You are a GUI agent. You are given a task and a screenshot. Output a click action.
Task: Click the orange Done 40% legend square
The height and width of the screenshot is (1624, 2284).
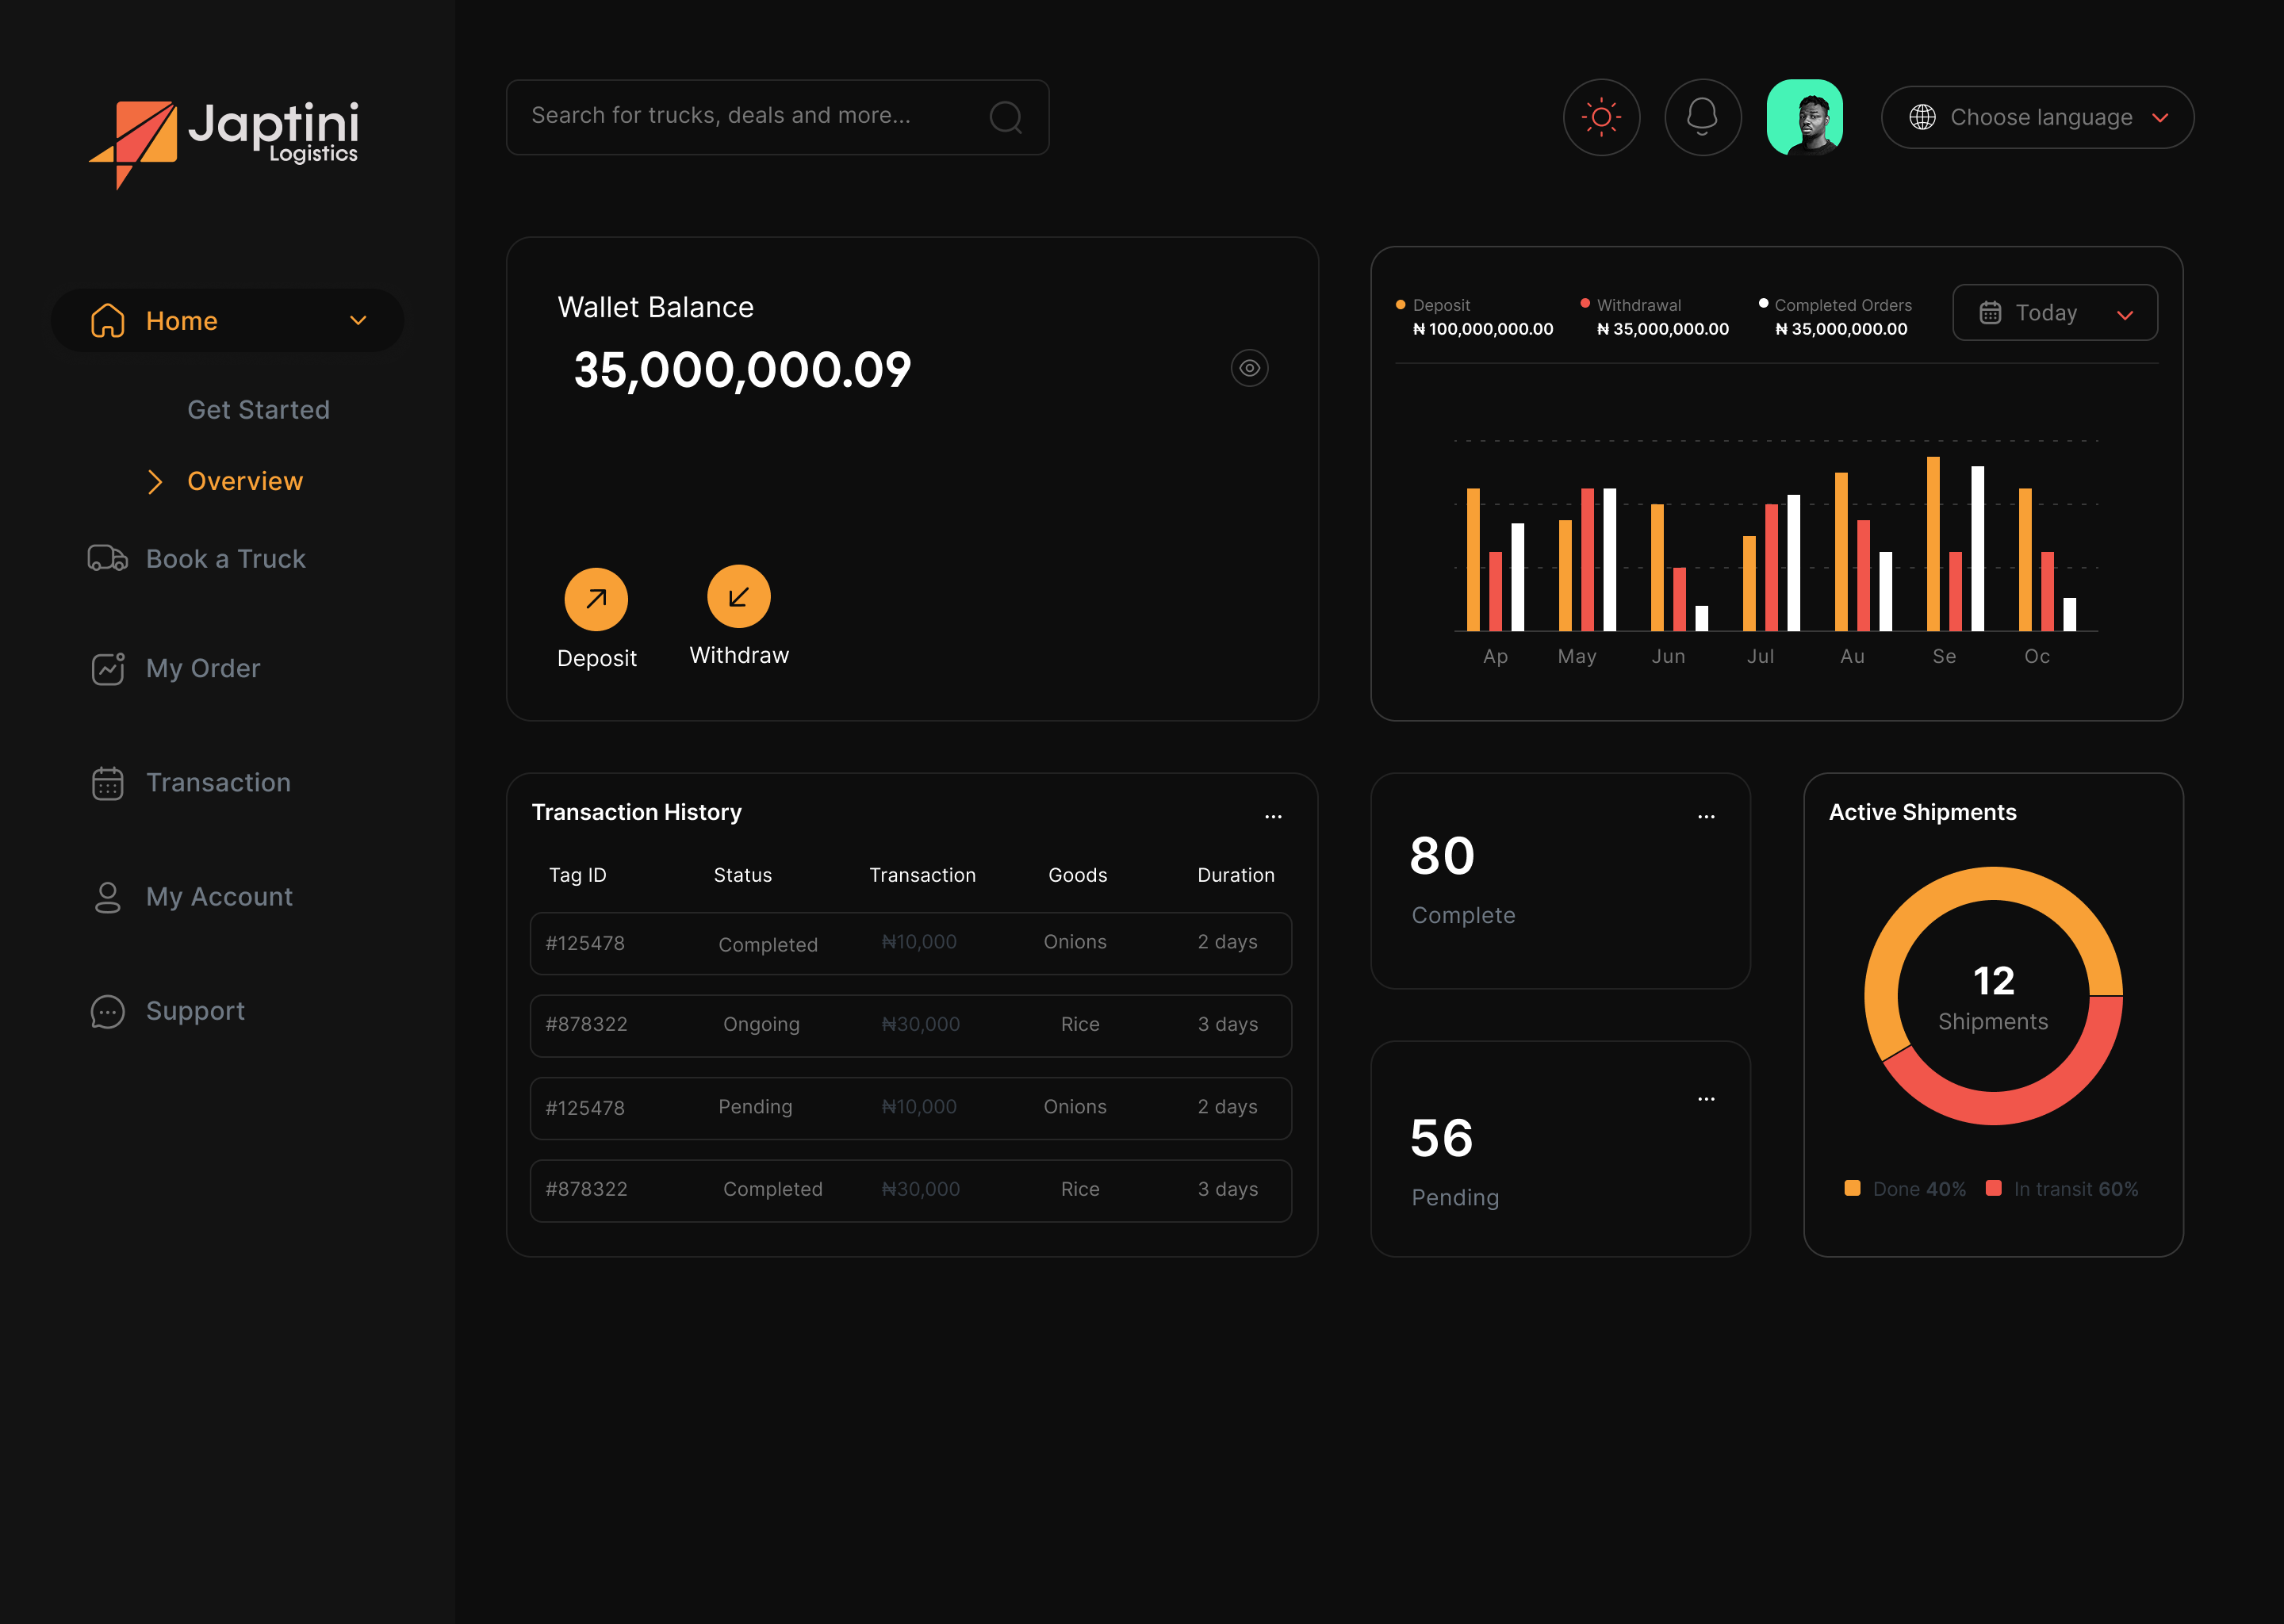[1852, 1188]
